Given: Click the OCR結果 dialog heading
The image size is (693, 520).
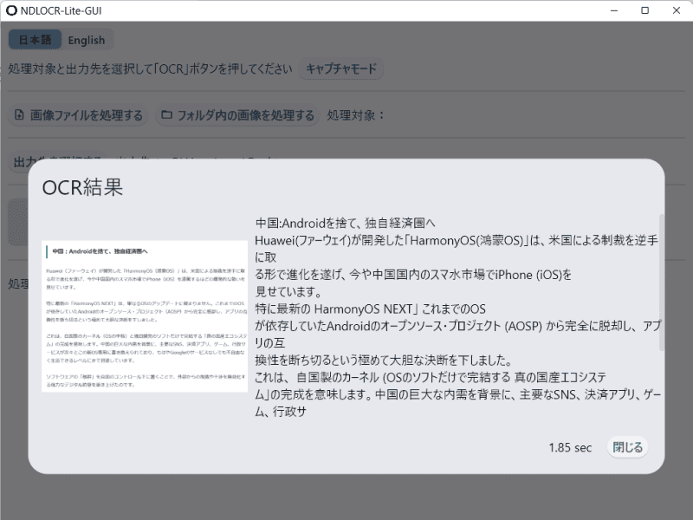Looking at the screenshot, I should 82,186.
